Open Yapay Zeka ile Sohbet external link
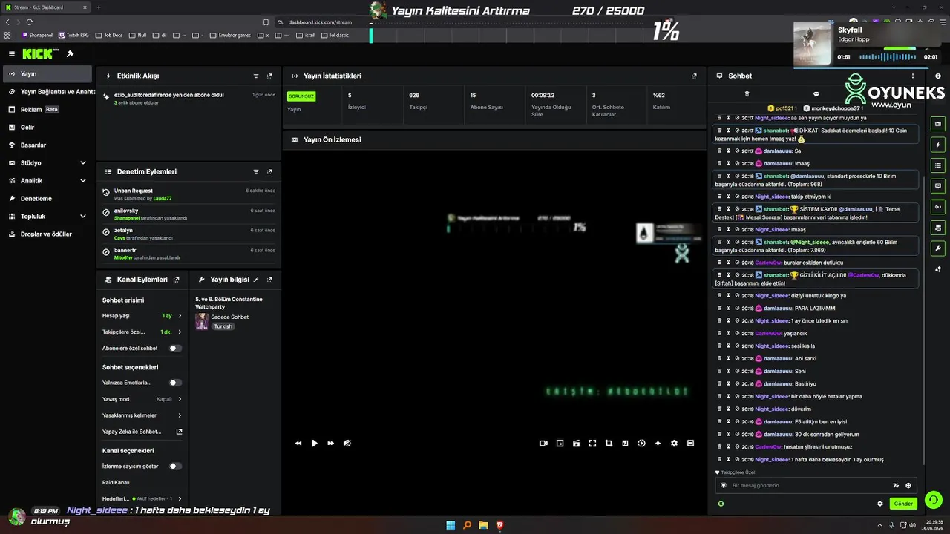950x534 pixels. [x=179, y=432]
